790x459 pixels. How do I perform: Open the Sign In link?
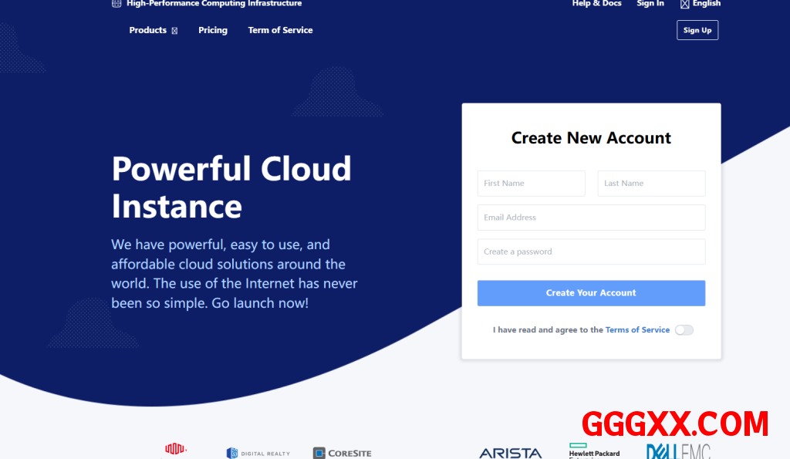(x=650, y=4)
